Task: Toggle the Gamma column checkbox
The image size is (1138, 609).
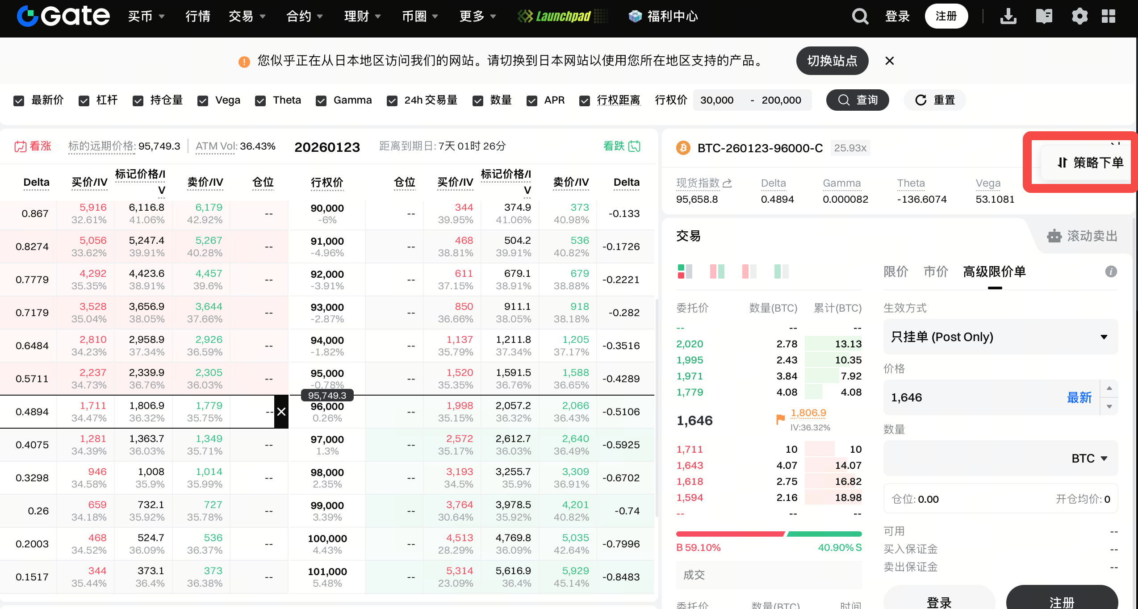Action: coord(321,101)
